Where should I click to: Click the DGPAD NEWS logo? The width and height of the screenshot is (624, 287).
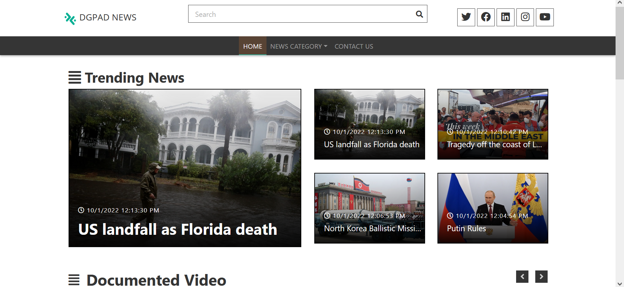pyautogui.click(x=100, y=18)
